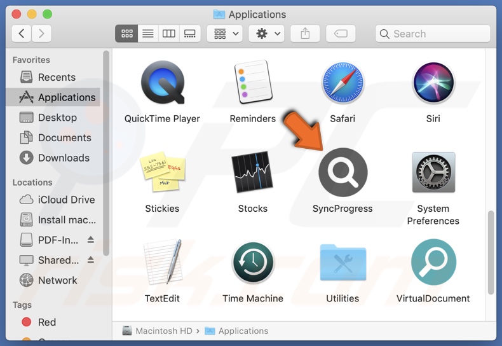Screen dimensions: 502x346
Task: Open Desktop in the sidebar
Action: click(53, 118)
